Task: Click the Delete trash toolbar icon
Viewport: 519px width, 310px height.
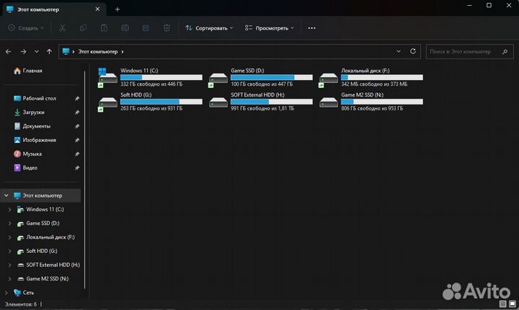Action: (x=167, y=28)
